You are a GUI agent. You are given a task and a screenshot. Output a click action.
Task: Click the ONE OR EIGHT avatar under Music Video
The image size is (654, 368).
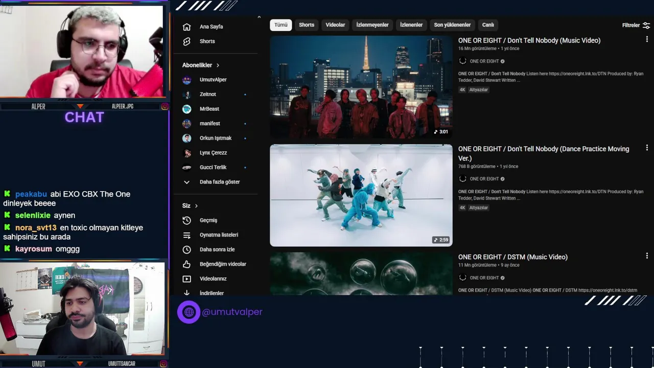(462, 61)
